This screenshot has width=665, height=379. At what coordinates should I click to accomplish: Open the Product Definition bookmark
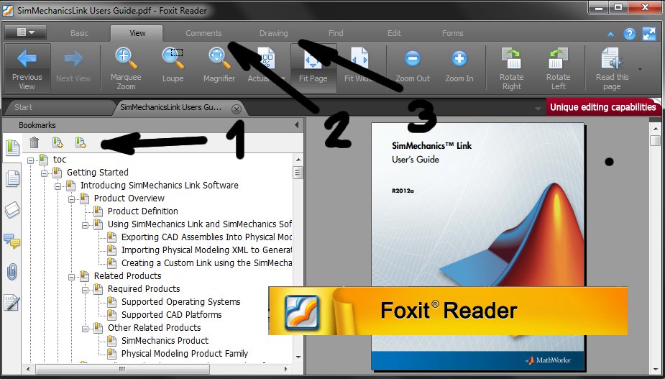[143, 211]
